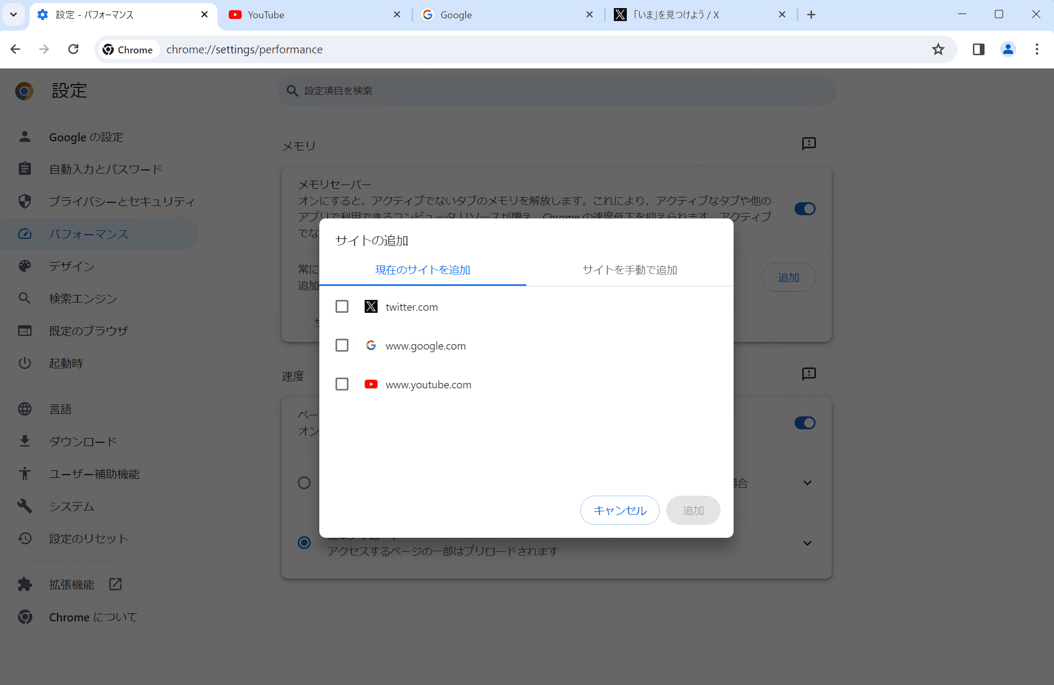Check the www.youtube.com checkbox
The height and width of the screenshot is (685, 1054).
342,384
